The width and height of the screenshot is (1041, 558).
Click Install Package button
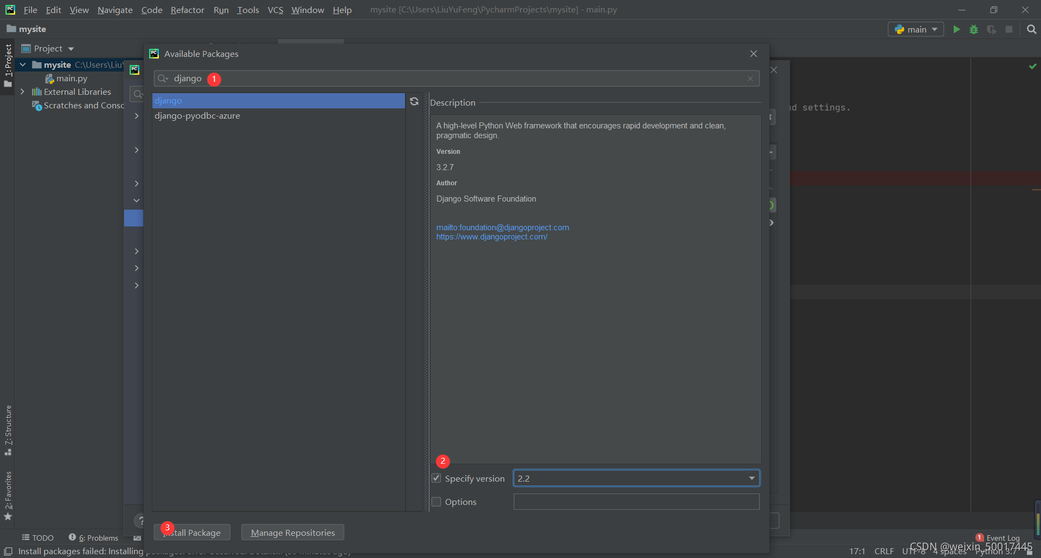tap(192, 533)
